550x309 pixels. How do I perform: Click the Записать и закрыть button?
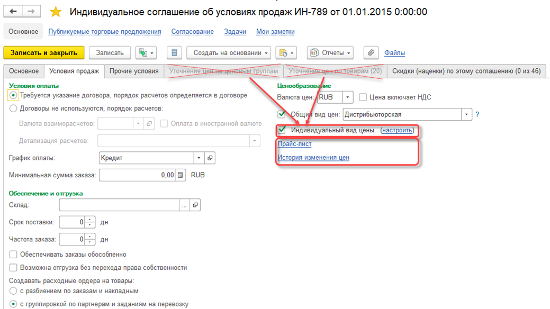coord(44,52)
